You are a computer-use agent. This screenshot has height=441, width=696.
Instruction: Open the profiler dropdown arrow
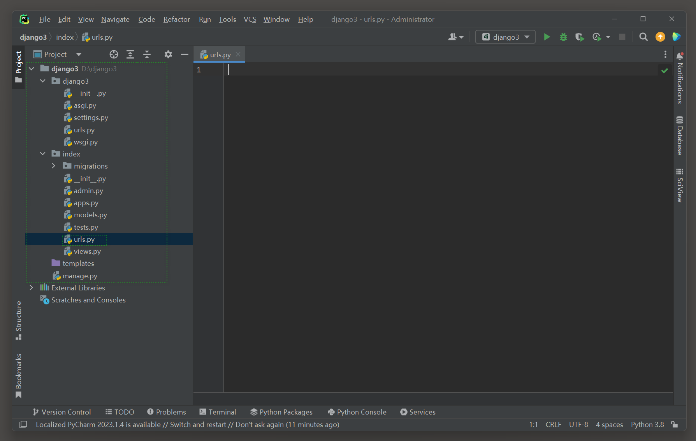pos(608,37)
